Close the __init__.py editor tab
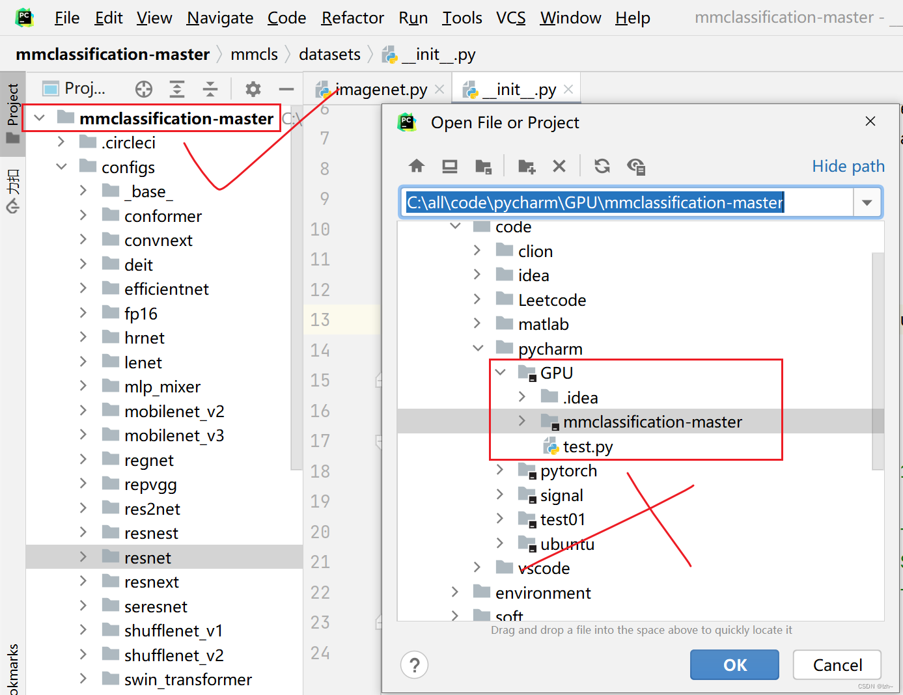Screen dimensions: 903x695 (x=568, y=89)
